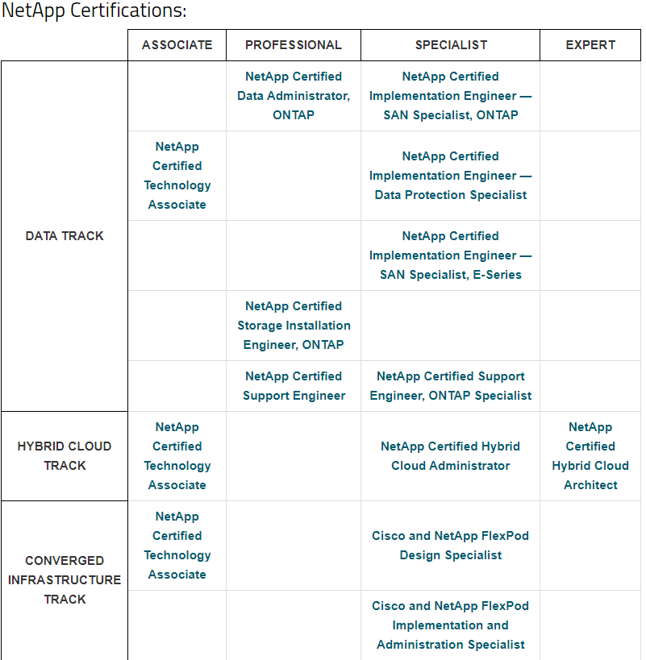The width and height of the screenshot is (646, 660).
Task: Open Implementation Engineer SAN Specialist, E-Series link
Action: (x=450, y=255)
